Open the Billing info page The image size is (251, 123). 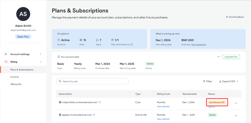16,84
